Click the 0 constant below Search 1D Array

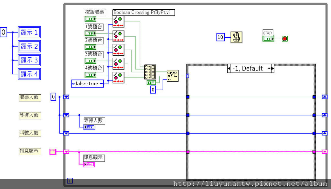coord(153,90)
